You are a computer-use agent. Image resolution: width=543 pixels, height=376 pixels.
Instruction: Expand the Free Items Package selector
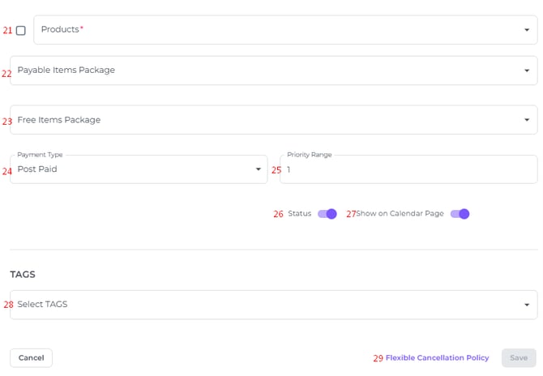pyautogui.click(x=267, y=120)
